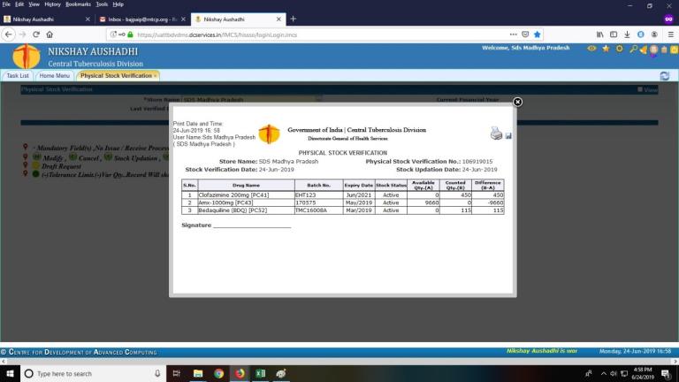Open the History menu
Screen dimensions: 679x382
click(x=52, y=4)
